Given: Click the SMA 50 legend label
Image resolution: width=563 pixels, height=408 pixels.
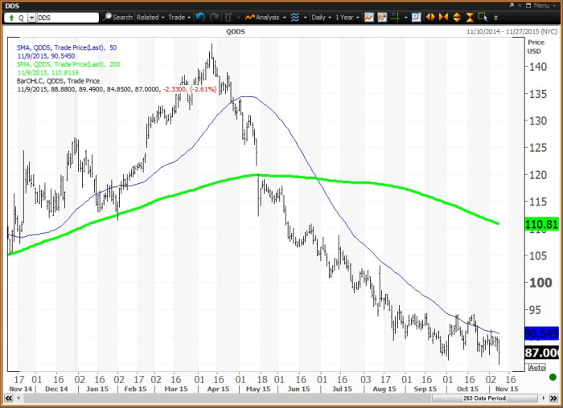Looking at the screenshot, I should (67, 47).
